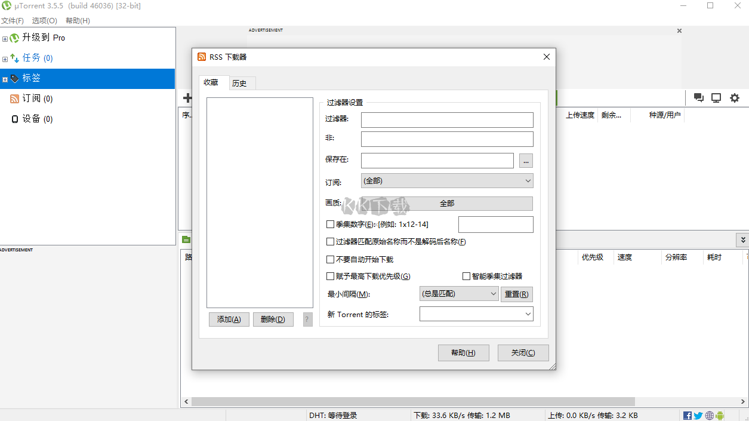Screen dimensions: 749x421
Task: Enable the 智能季集过滤器 option
Action: click(x=466, y=276)
